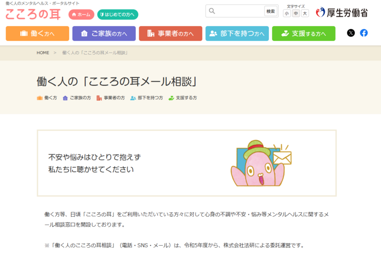Click the page heading 働く人の「こころの耳メール相談」
Viewport: 381px width, 263px height.
[116, 81]
